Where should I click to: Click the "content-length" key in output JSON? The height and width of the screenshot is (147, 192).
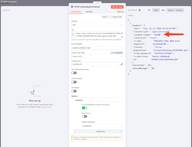tap(142, 35)
